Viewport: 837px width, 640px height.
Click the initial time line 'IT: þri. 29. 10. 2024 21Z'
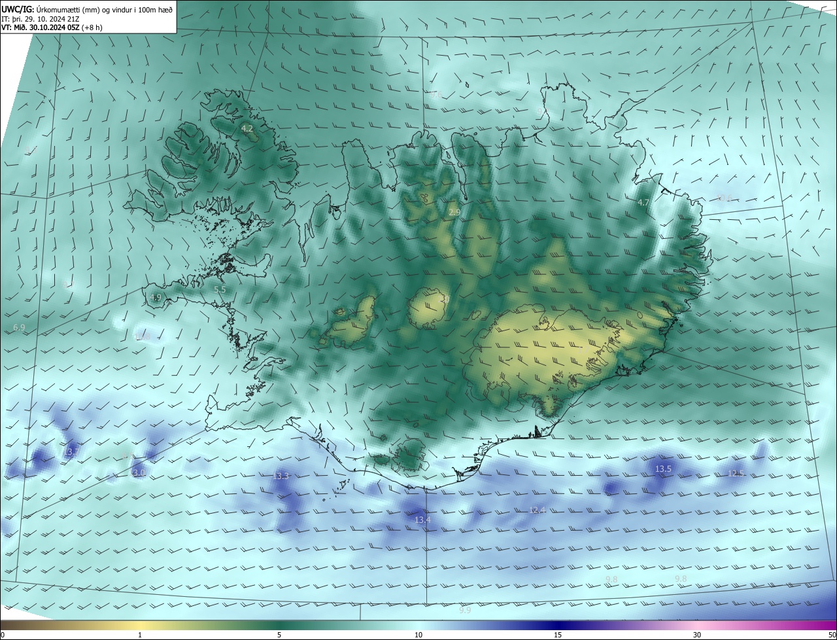(40, 18)
